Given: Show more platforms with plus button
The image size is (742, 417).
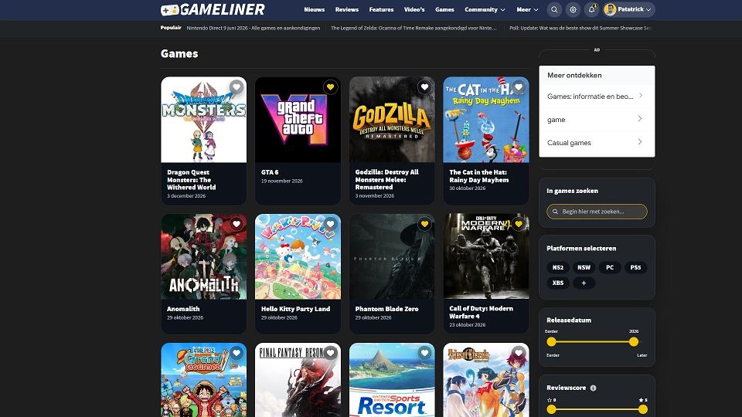Looking at the screenshot, I should click(x=584, y=283).
